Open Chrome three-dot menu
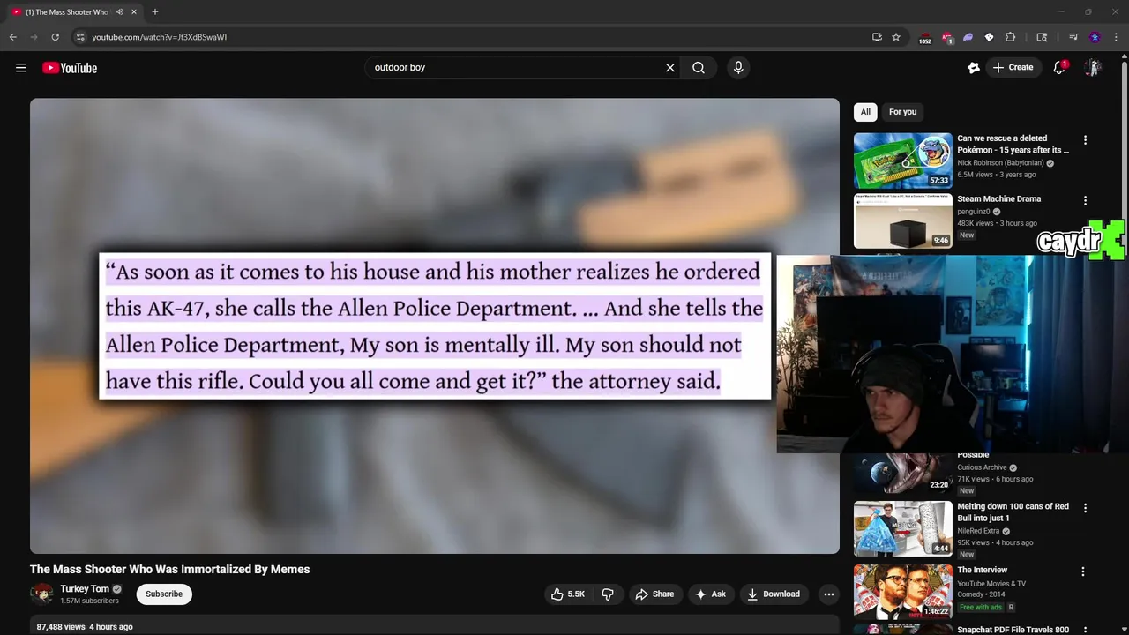The height and width of the screenshot is (635, 1129). (1116, 37)
